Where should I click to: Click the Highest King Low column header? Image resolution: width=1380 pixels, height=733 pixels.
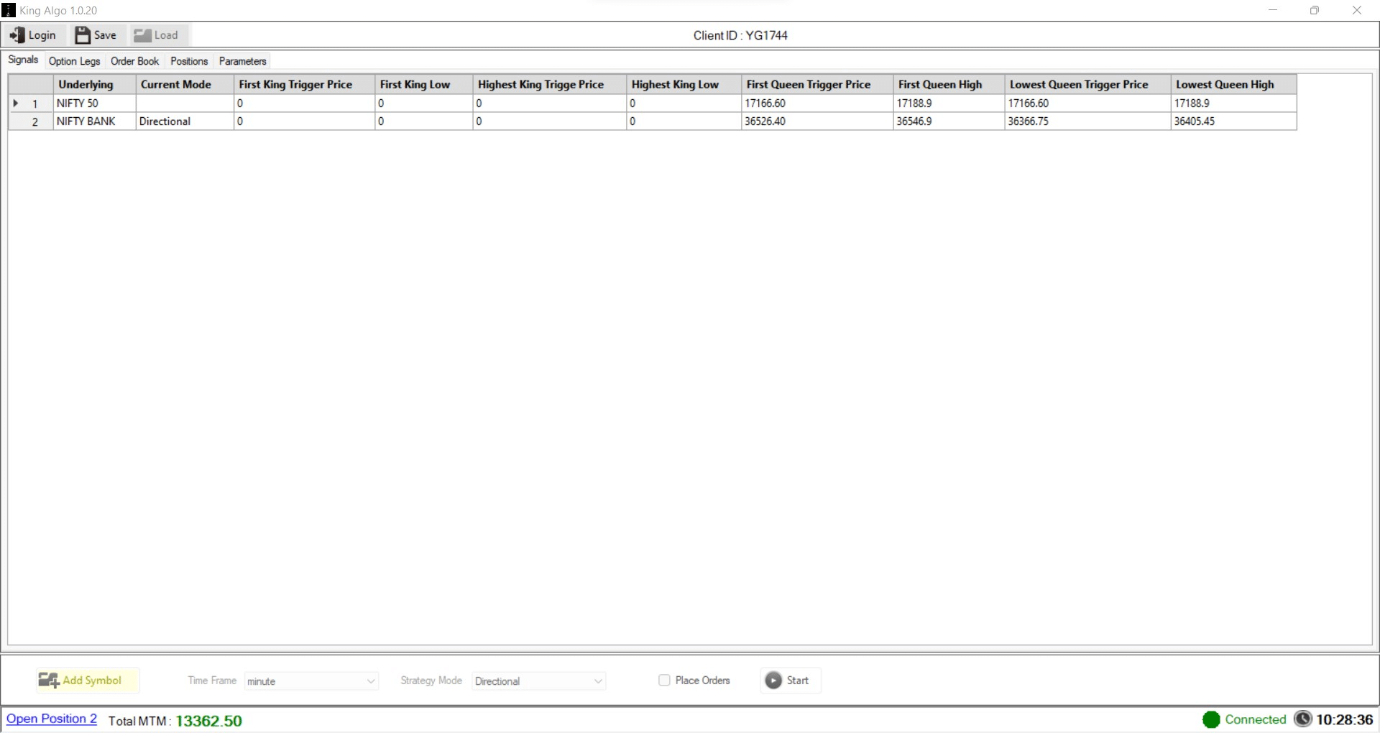(684, 84)
